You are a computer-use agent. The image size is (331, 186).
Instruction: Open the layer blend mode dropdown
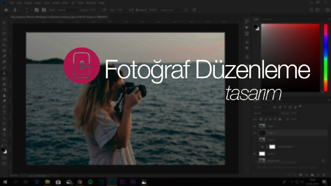(266, 113)
